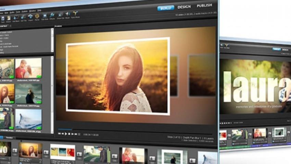Click the Add Title slide icon
291x164 pixels.
pyautogui.click(x=23, y=18)
